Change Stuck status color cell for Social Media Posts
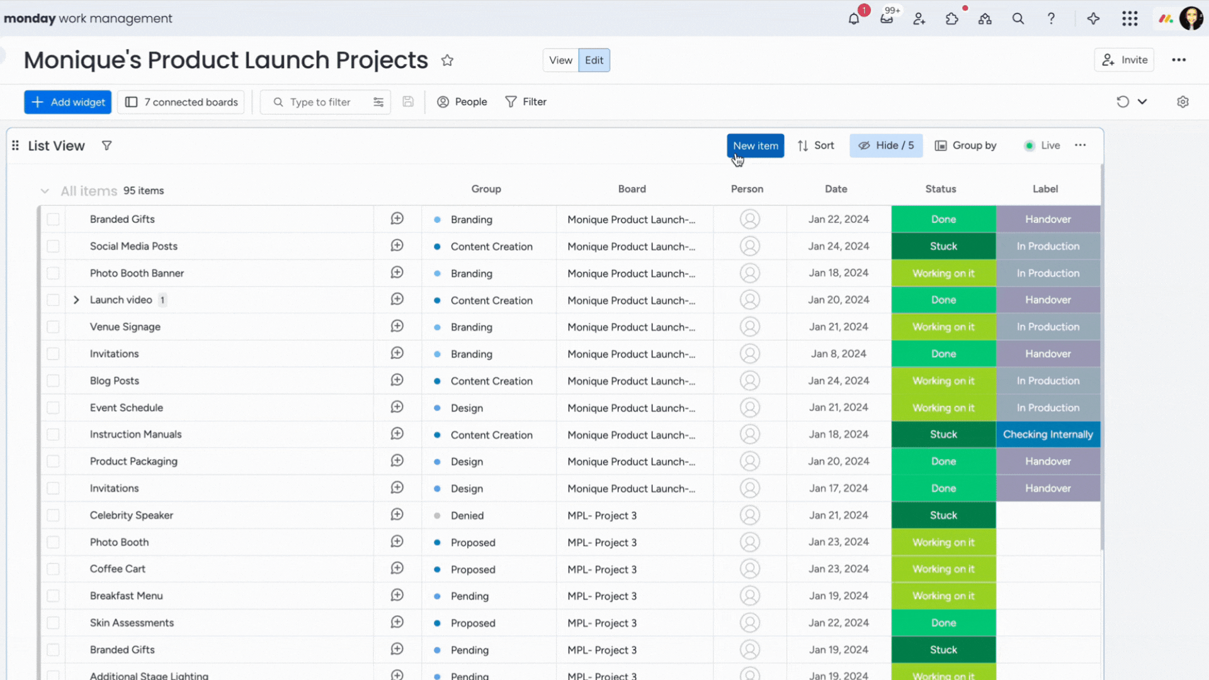This screenshot has width=1209, height=680. [943, 246]
